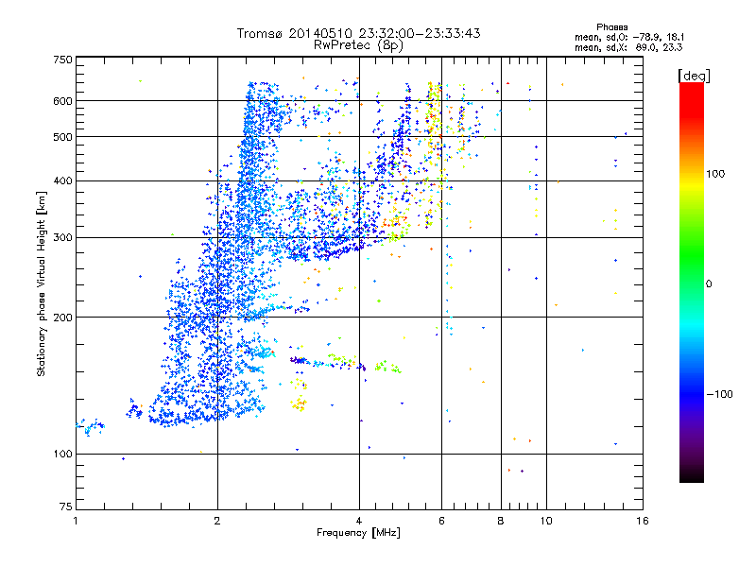Select the 'RwPretec (8p)' subtitle text
The image size is (756, 567).
point(358,45)
